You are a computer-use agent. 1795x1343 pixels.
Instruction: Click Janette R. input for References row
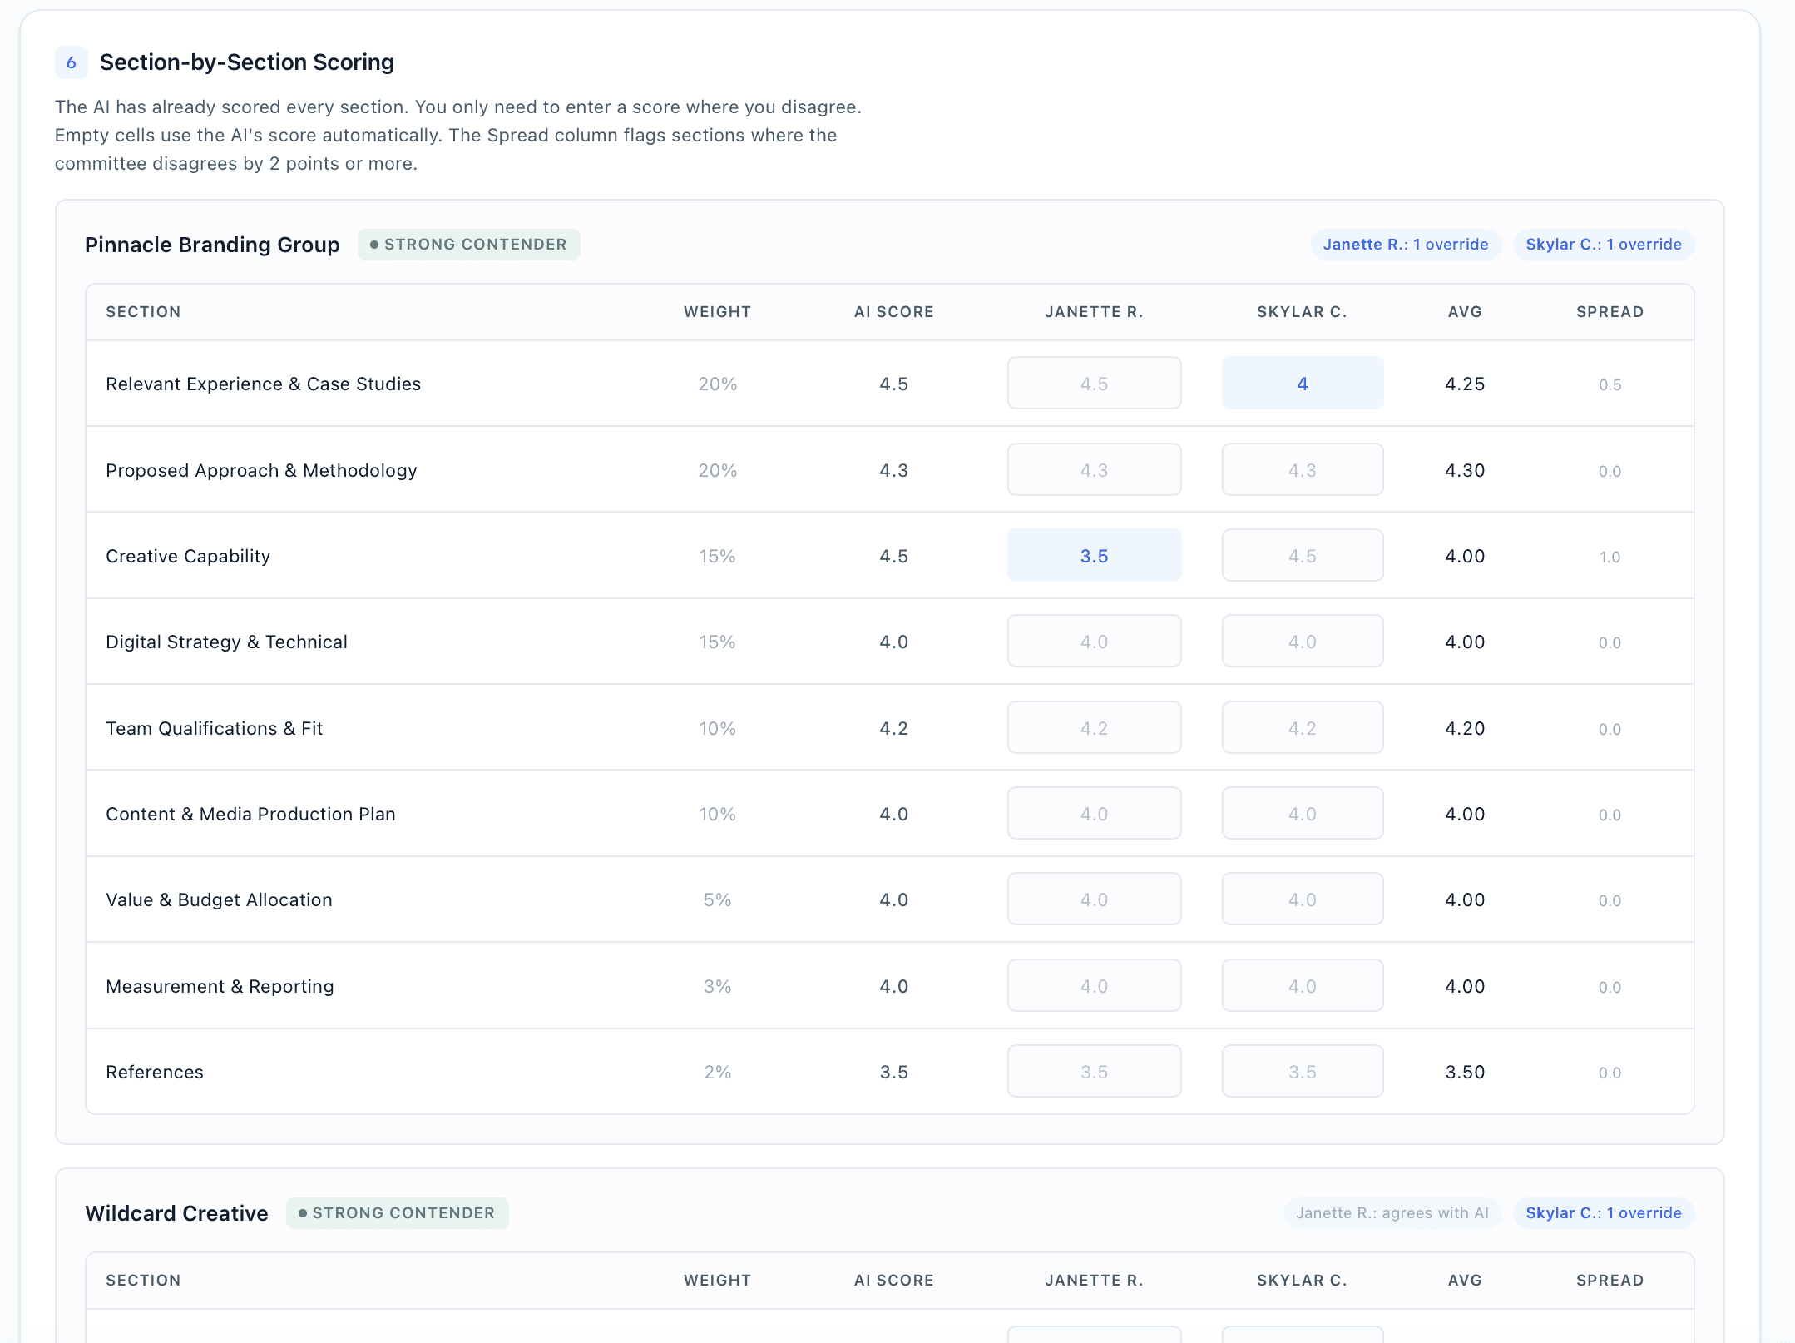click(x=1094, y=1071)
